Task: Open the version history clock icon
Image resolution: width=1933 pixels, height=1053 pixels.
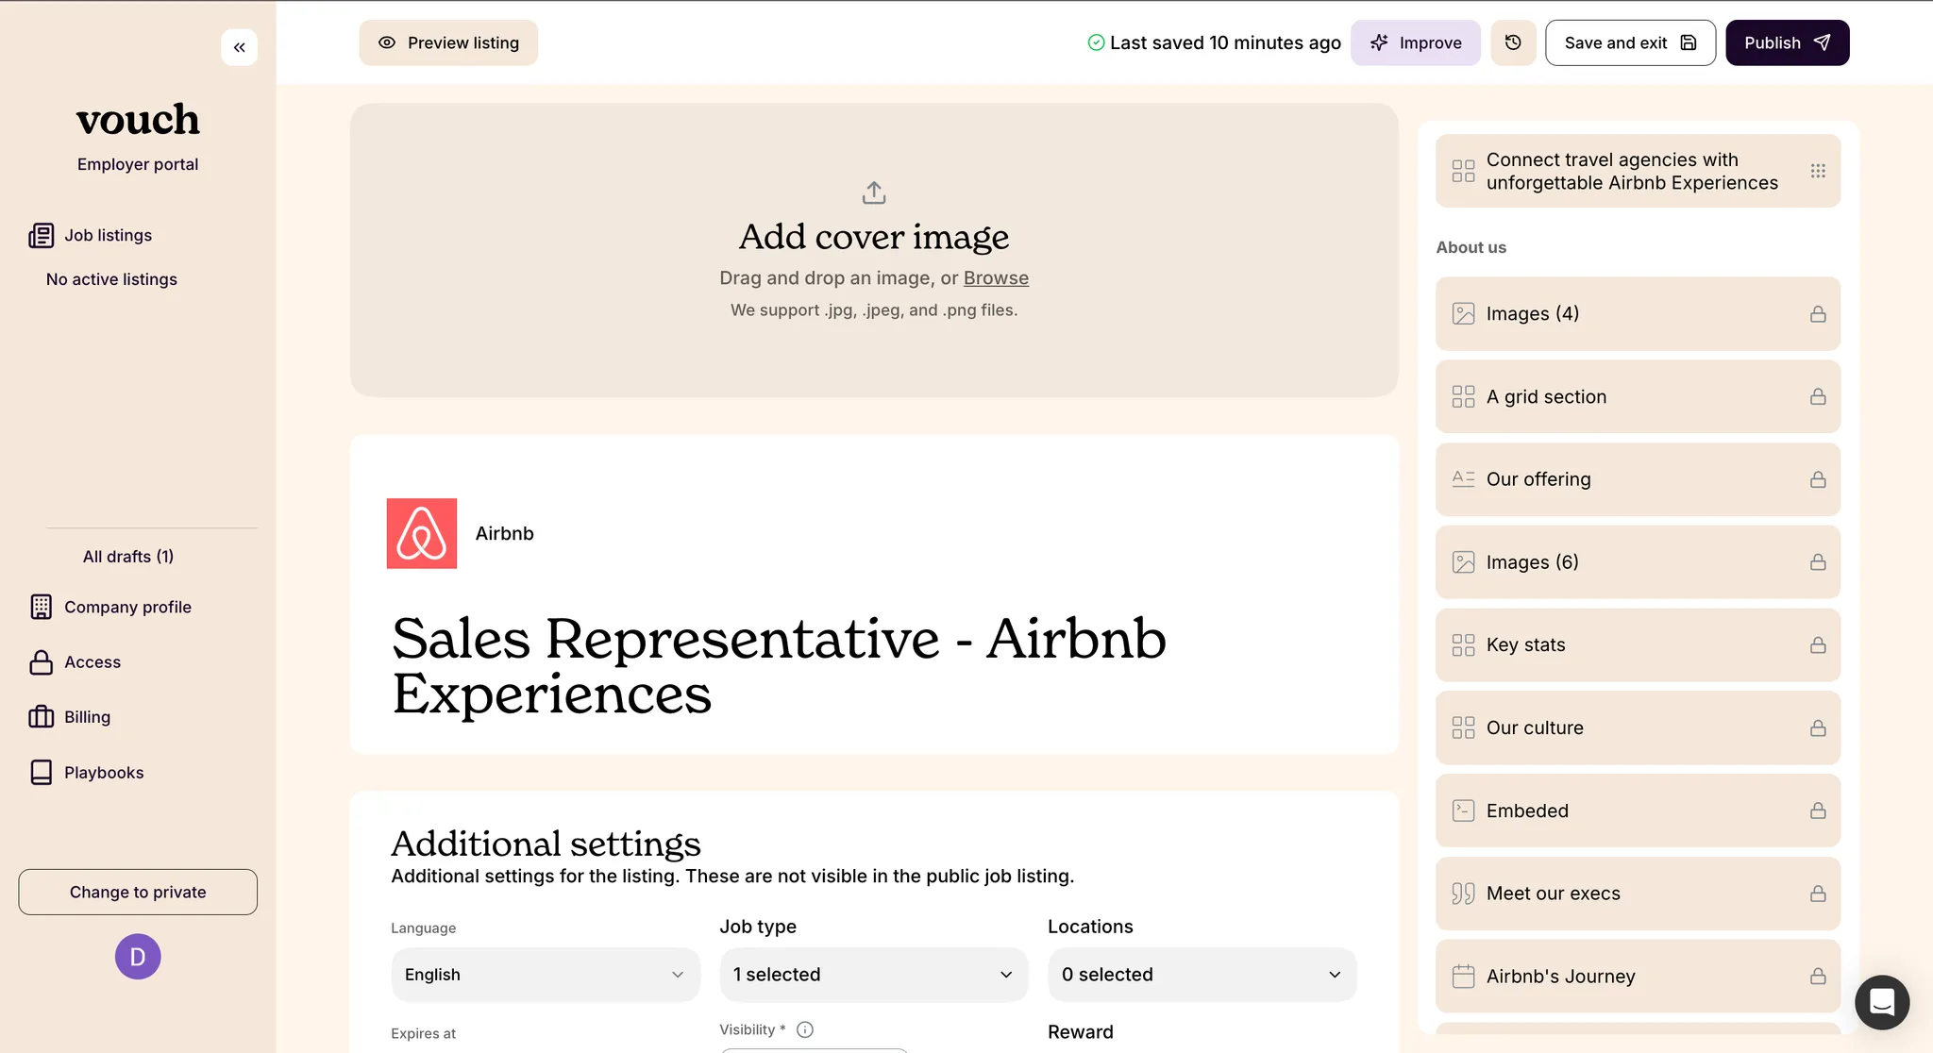Action: pos(1513,42)
